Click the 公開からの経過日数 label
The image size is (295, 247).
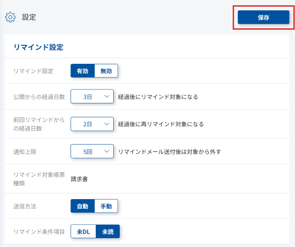(39, 97)
